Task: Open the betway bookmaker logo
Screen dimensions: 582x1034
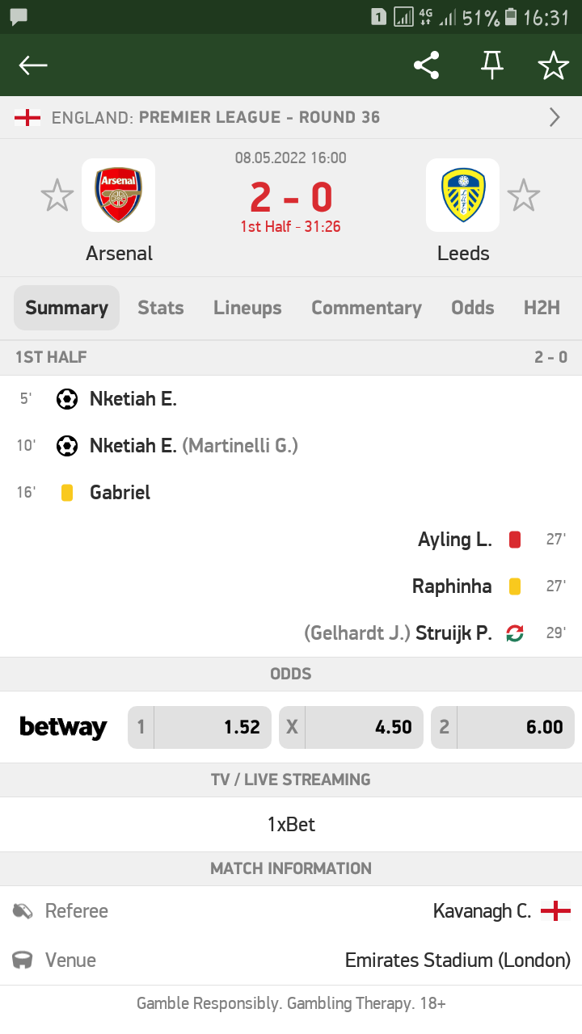Action: pyautogui.click(x=63, y=727)
